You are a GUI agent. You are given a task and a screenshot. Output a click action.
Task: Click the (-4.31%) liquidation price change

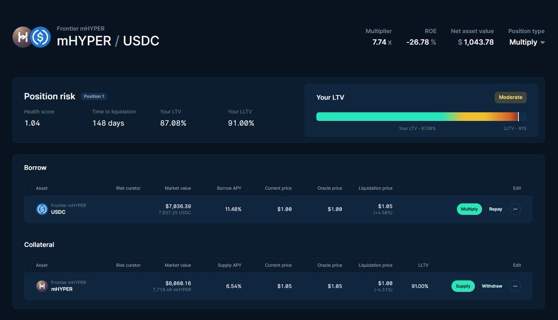(383, 290)
